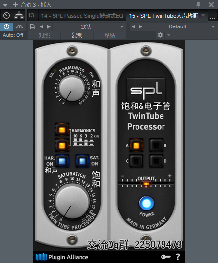Screen dimensions: 218x263
Task: Select 15 - SPL TwinTube tab
Action: (163, 16)
